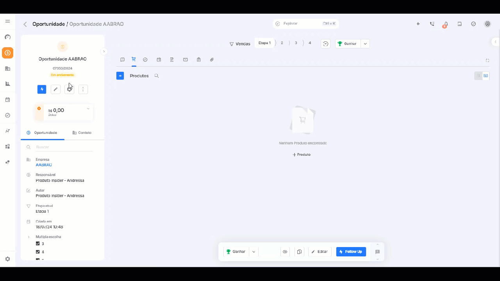Select the orange opportunities dollar icon in sidebar
The height and width of the screenshot is (281, 500).
tap(7, 53)
